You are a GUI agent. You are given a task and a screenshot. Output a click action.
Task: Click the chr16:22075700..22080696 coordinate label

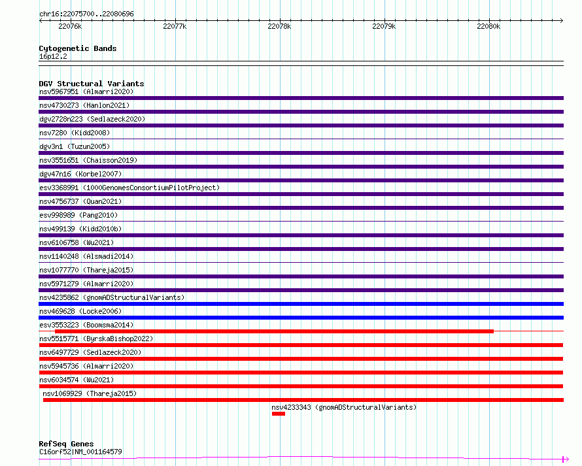(x=86, y=14)
